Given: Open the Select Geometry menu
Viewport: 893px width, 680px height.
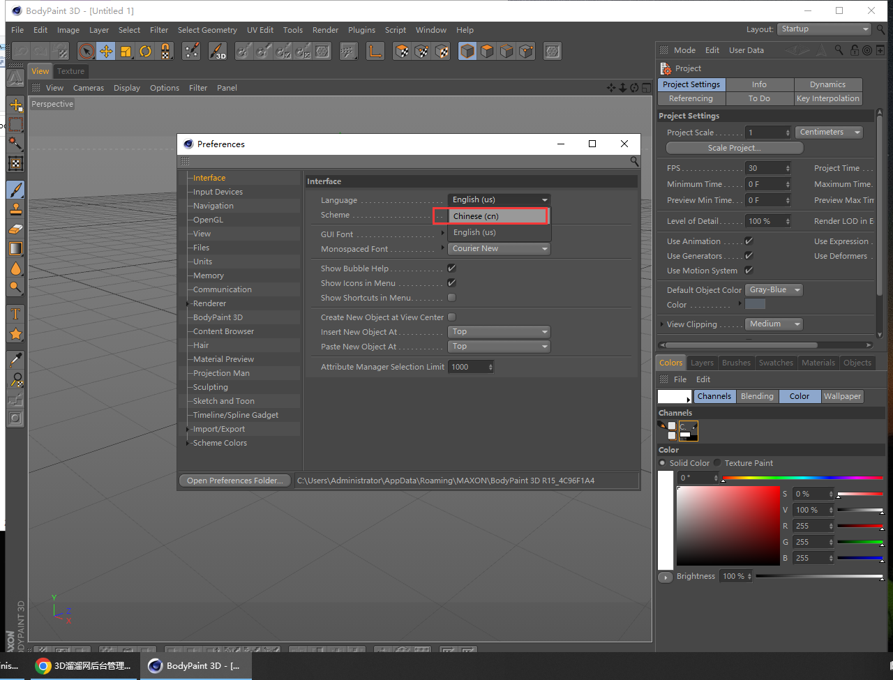Looking at the screenshot, I should click(207, 30).
